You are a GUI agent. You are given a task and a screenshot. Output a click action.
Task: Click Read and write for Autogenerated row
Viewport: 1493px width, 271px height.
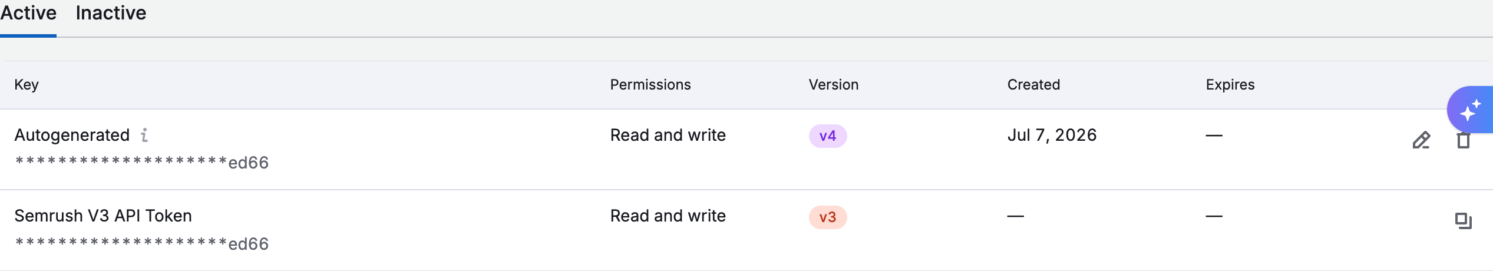pos(668,135)
